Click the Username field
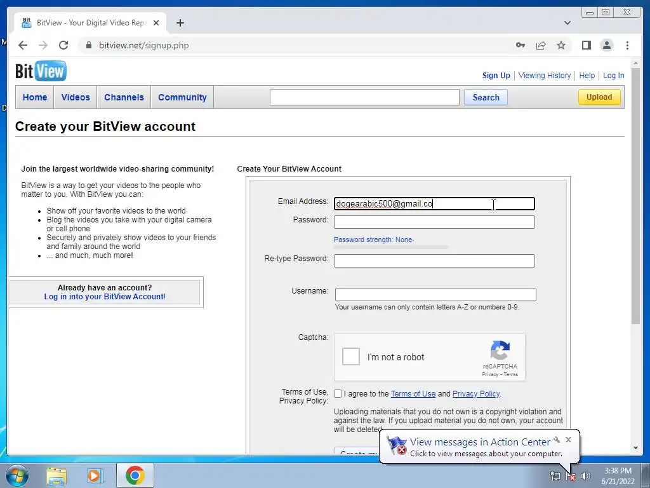Screen dimensions: 650x488 (435, 295)
